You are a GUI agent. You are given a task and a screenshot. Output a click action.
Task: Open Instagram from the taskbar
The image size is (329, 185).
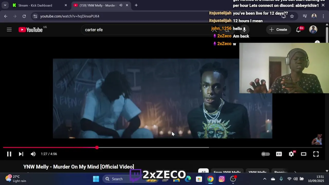[222, 179]
